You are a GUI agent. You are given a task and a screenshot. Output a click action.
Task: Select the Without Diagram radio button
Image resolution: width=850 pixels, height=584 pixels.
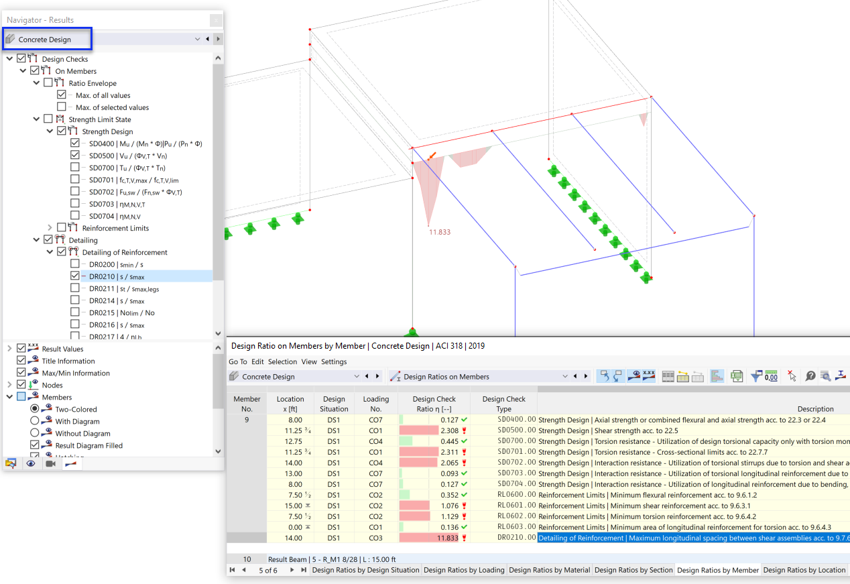(x=35, y=433)
